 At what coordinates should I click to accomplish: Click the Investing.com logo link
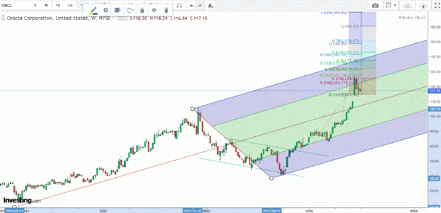(x=22, y=201)
